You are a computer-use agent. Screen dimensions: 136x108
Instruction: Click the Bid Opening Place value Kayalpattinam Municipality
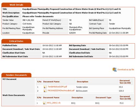click(120, 28)
